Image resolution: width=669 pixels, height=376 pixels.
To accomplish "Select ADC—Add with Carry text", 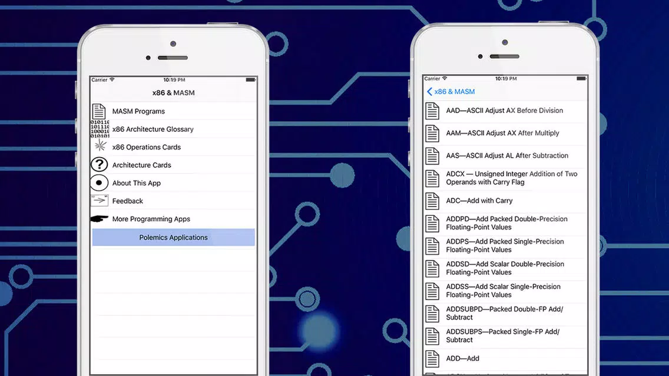I will pos(479,201).
